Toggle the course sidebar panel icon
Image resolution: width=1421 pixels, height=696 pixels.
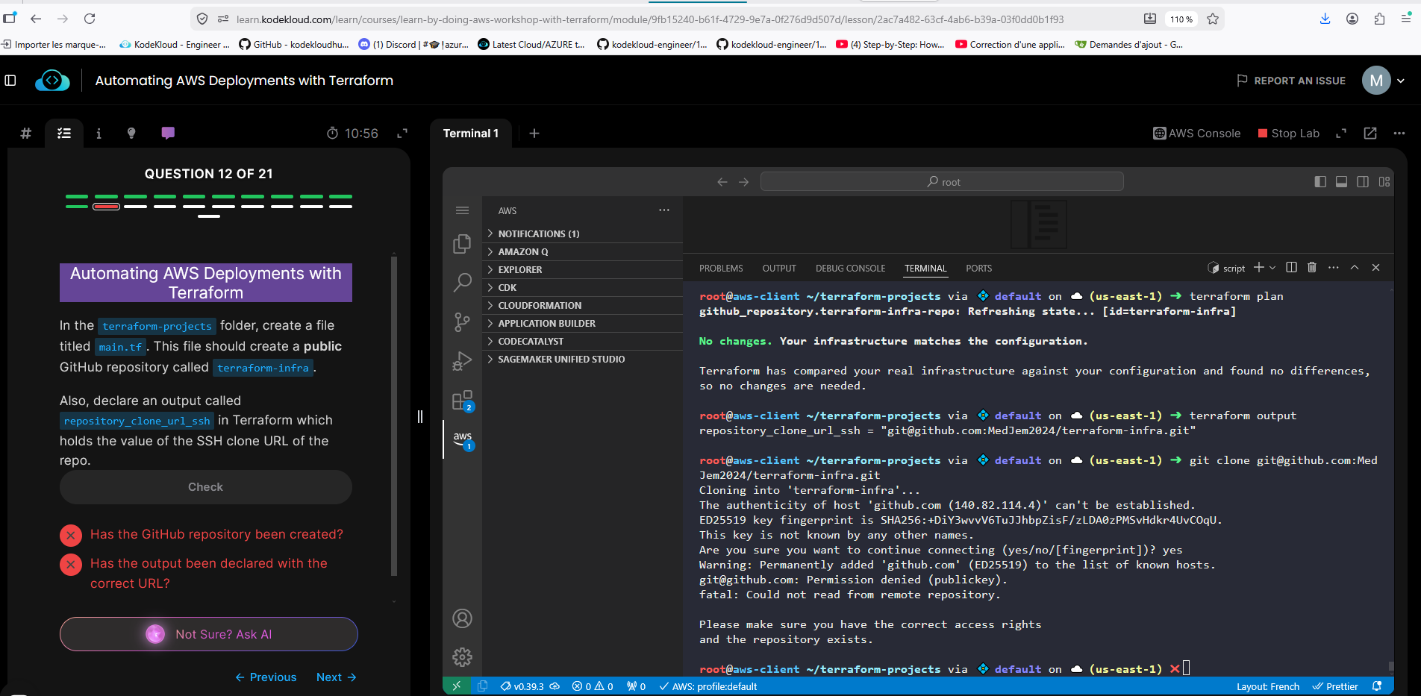pyautogui.click(x=10, y=81)
